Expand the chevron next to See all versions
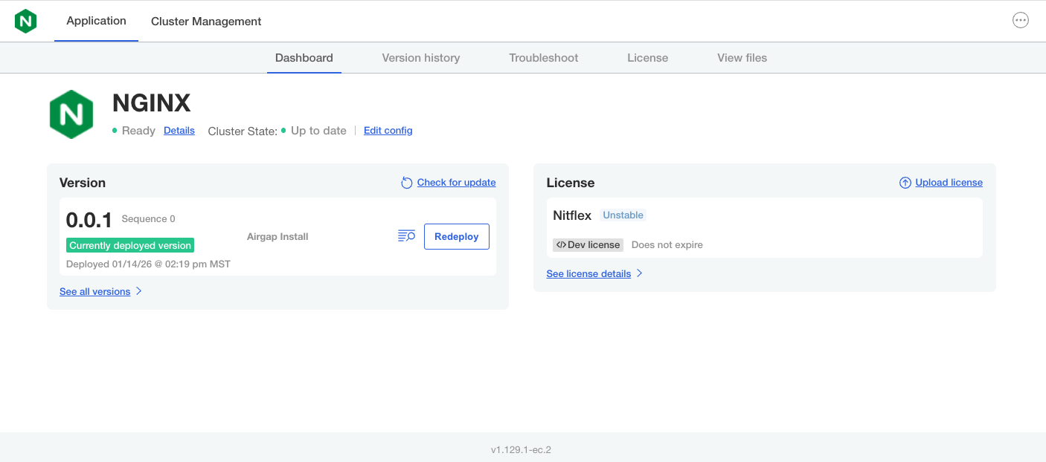 138,291
